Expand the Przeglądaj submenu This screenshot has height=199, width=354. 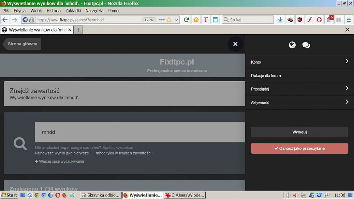[x=347, y=89]
